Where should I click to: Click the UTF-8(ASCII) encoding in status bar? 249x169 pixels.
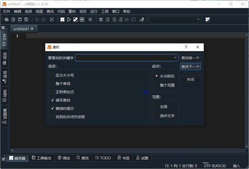tap(214, 166)
